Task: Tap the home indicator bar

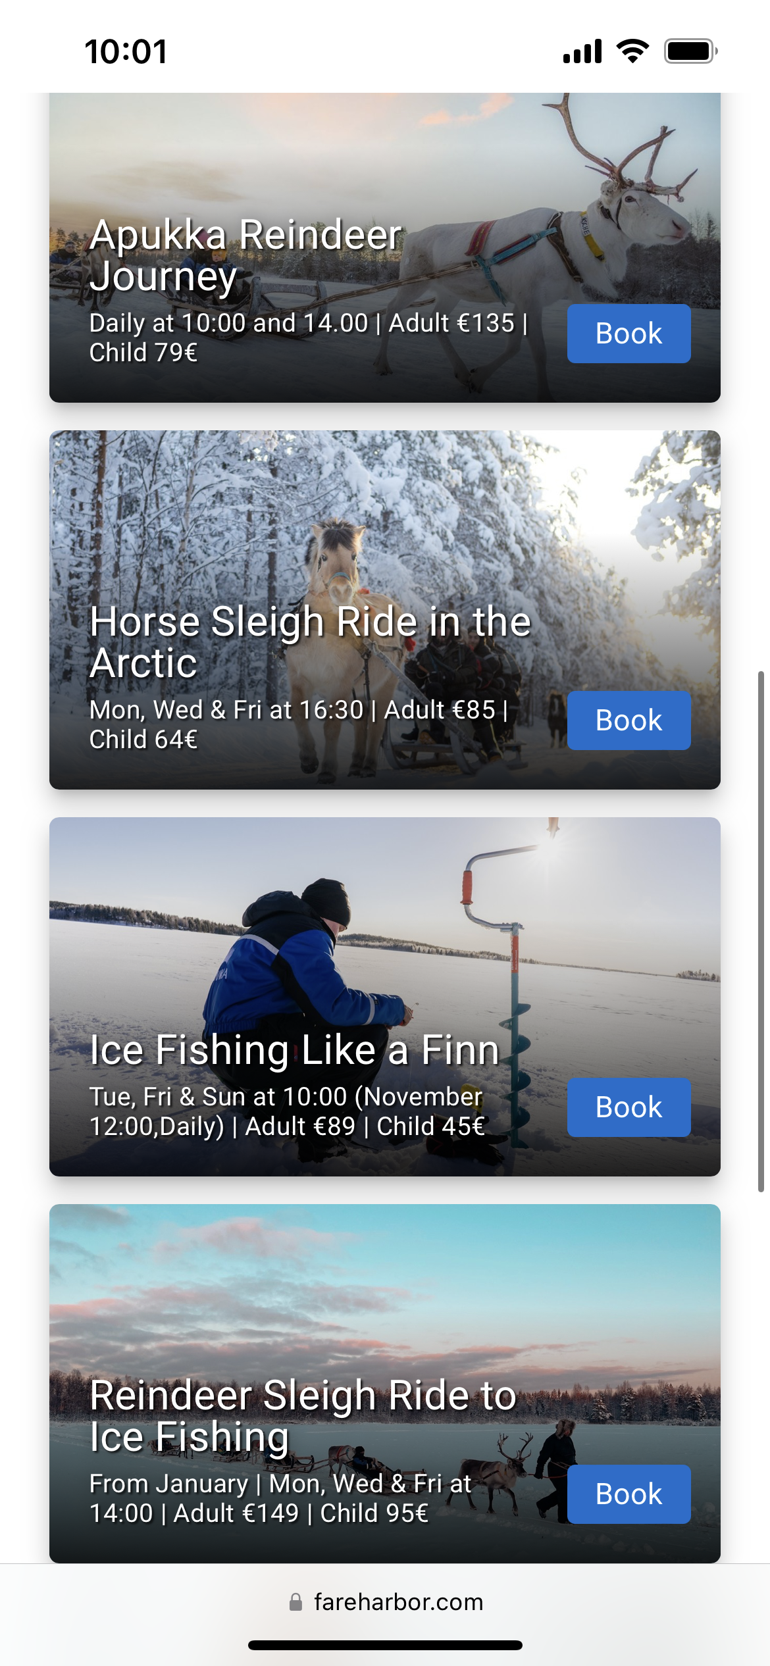Action: (385, 1645)
